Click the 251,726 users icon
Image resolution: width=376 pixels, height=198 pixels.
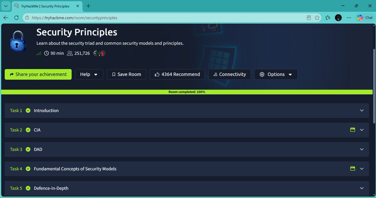coord(70,53)
